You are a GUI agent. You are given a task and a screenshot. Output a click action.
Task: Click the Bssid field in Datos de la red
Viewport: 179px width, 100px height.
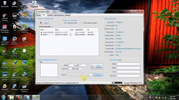[x=129, y=68]
